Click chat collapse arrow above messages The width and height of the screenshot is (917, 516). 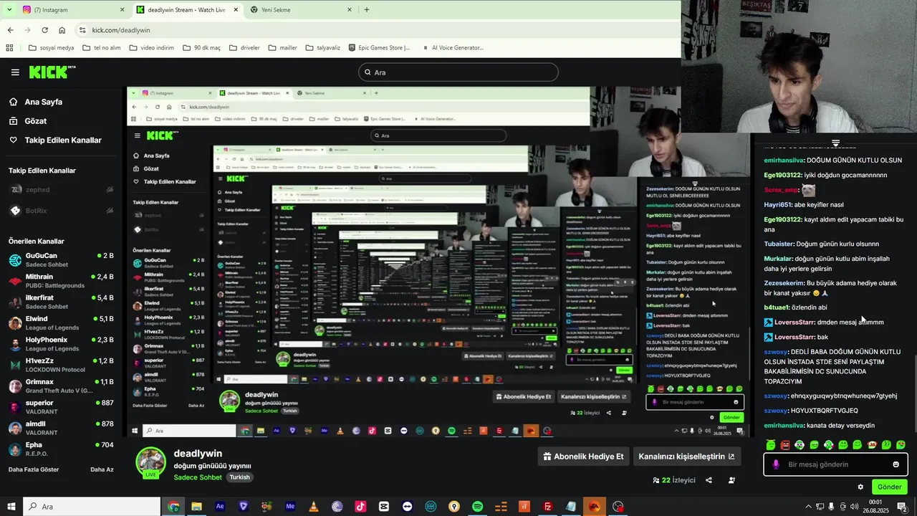tap(835, 143)
